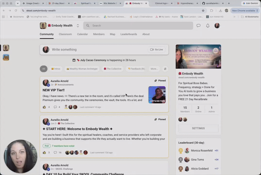Open Gina Toms leaderboard profile

pos(198,159)
